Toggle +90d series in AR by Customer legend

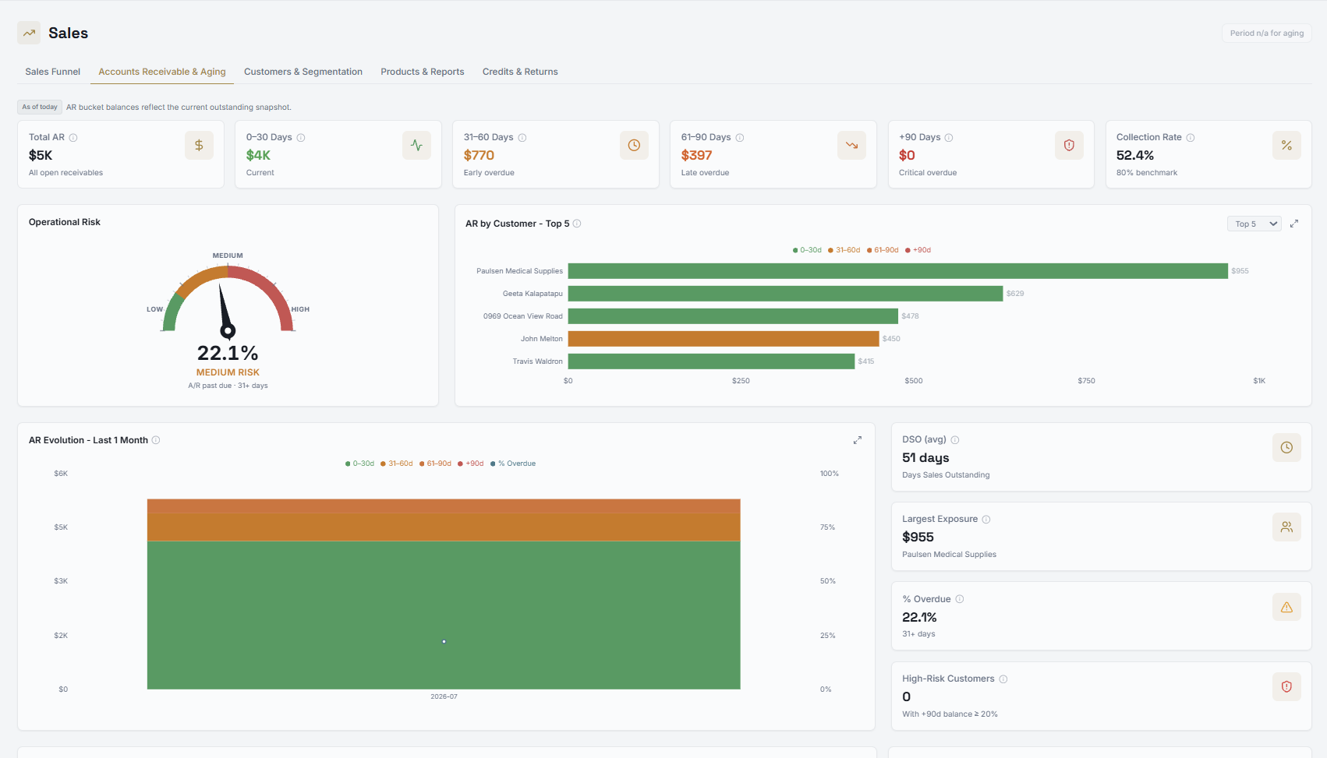pos(918,250)
